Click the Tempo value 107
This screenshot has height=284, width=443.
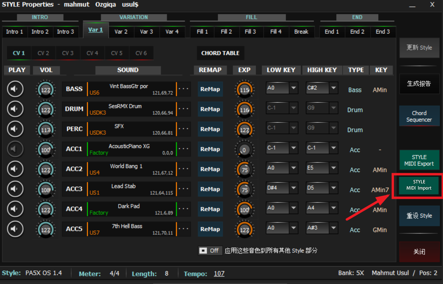click(x=219, y=274)
